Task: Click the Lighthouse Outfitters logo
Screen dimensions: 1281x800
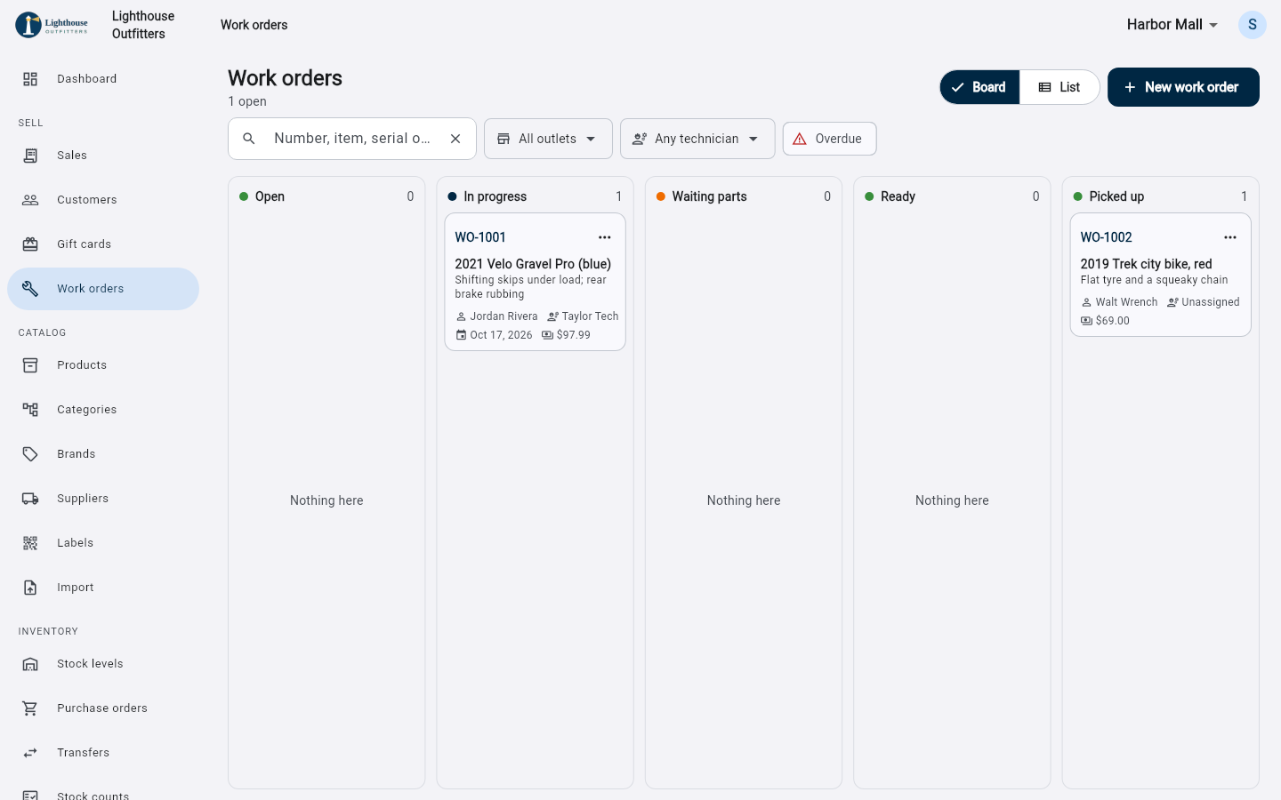Action: point(52,25)
